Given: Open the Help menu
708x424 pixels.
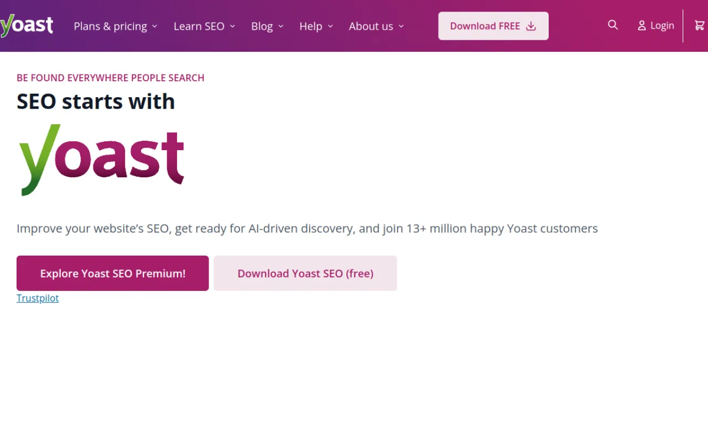Looking at the screenshot, I should click(x=316, y=26).
